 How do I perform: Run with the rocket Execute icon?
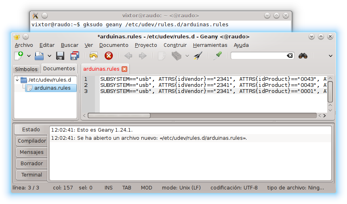point(198,56)
